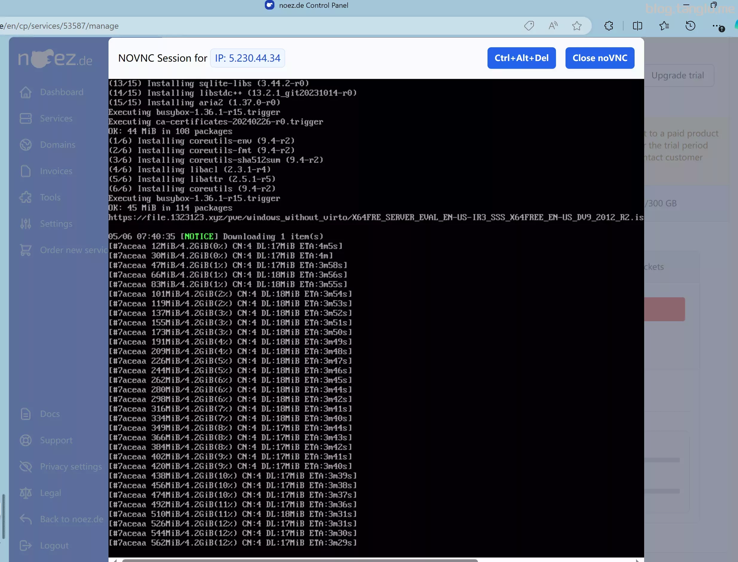
Task: Open Services menu item
Action: pos(56,118)
